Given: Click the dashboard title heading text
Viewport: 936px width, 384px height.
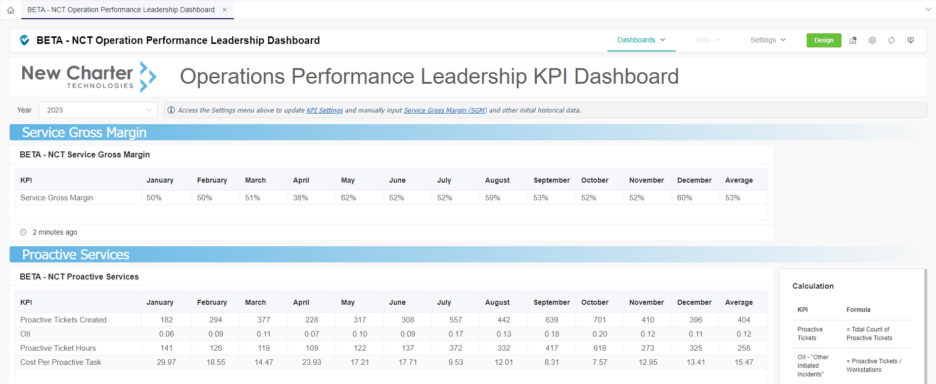Looking at the screenshot, I should (178, 40).
